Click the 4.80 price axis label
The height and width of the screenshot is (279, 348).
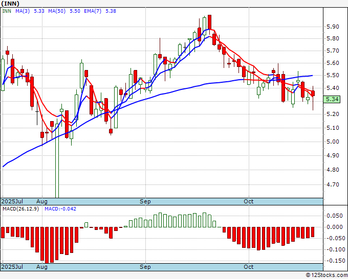[x=333, y=170]
